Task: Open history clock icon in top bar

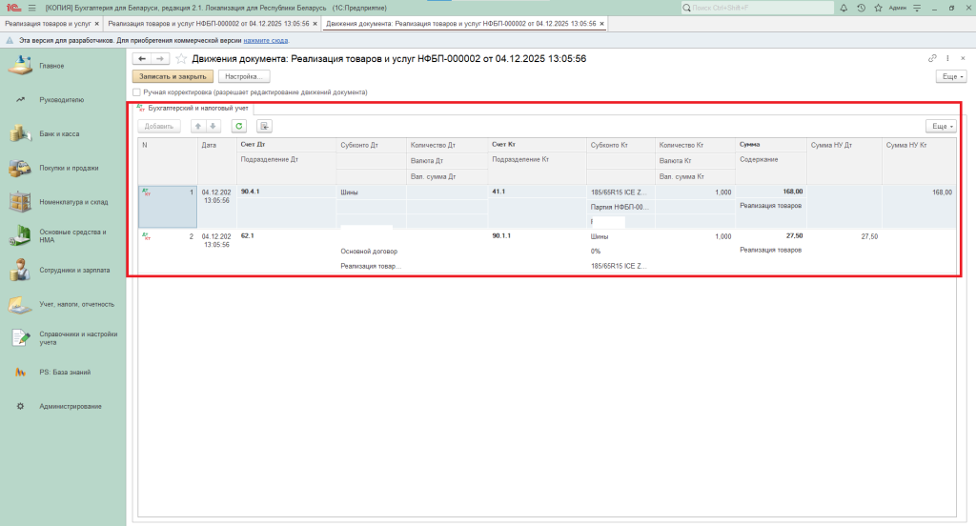Action: point(862,7)
